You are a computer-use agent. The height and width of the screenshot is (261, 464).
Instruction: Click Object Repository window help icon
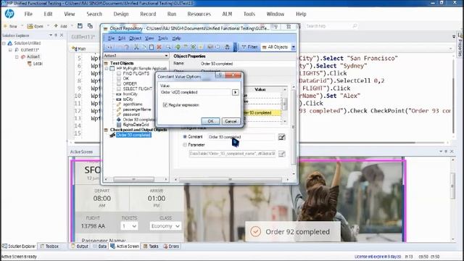click(x=275, y=27)
